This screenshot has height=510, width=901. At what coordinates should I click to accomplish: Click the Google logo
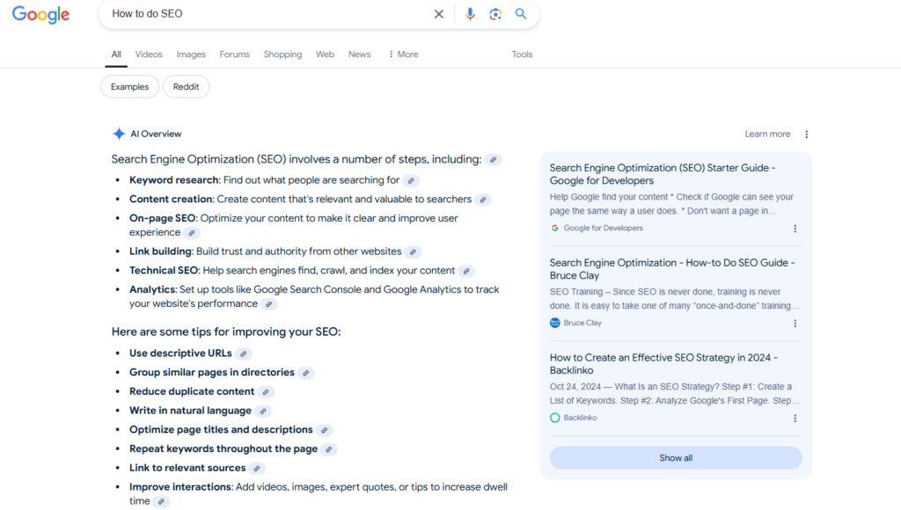point(40,14)
